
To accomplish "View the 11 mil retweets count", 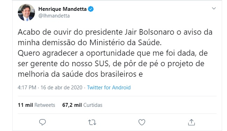I will click(x=25, y=105).
